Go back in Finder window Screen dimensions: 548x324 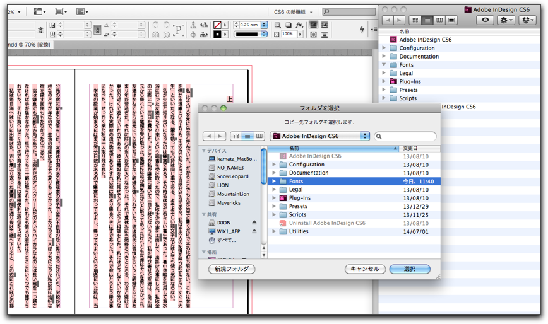click(388, 20)
